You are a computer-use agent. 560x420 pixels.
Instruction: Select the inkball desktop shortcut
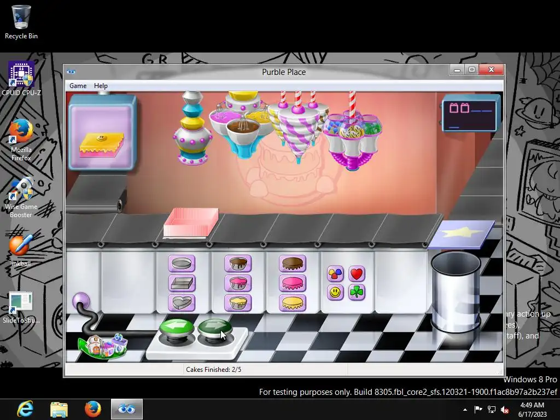tap(21, 250)
